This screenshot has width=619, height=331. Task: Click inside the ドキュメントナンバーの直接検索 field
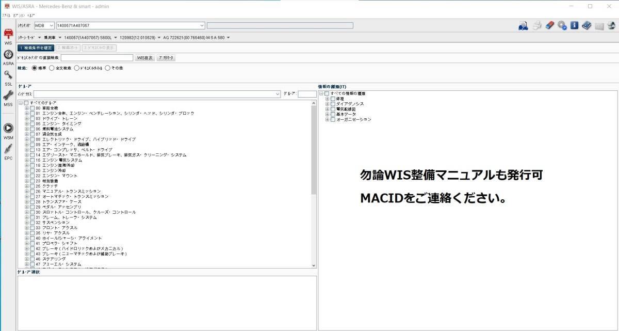pos(98,57)
